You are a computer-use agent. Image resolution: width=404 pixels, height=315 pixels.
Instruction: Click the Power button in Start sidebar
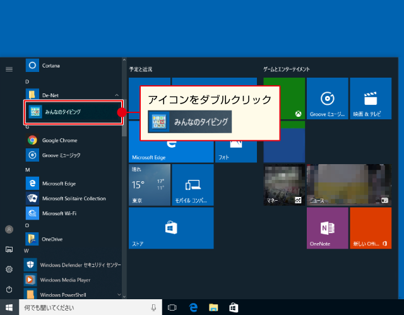[x=9, y=289]
